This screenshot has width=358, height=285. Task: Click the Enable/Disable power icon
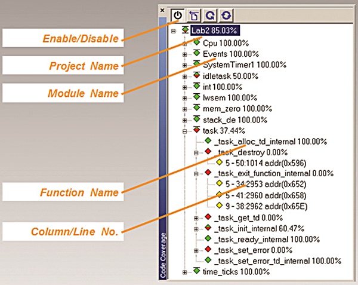(x=178, y=14)
